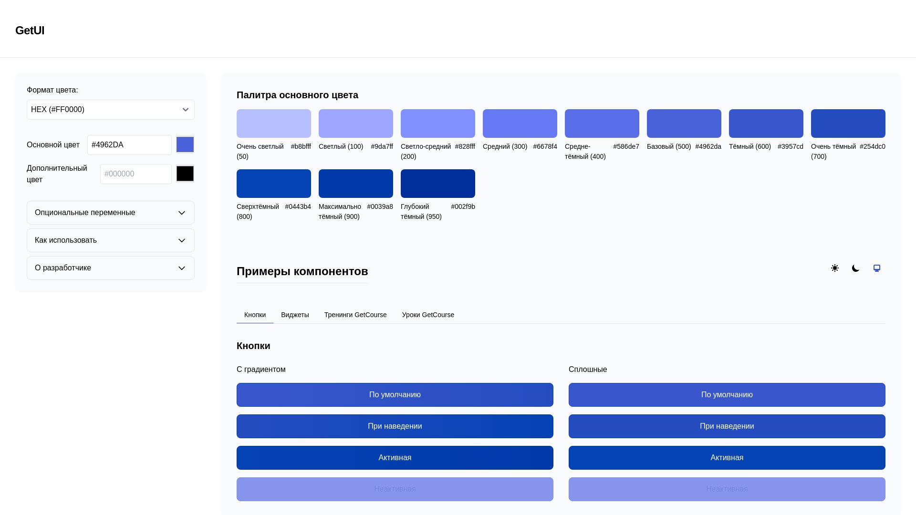Viewport: 916px width, 515px height.
Task: Click the Сверхтёмный (800) swatch
Action: (x=274, y=184)
